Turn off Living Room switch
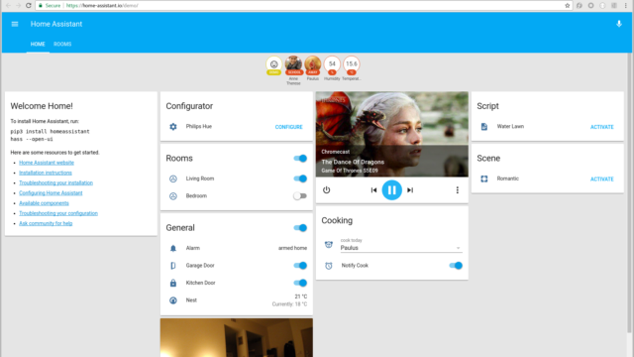Screen dimensions: 634x357 click(300, 178)
